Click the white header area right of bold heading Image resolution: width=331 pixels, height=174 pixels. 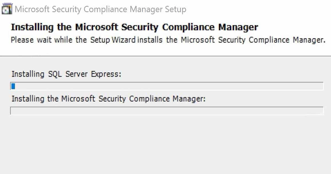[294, 27]
